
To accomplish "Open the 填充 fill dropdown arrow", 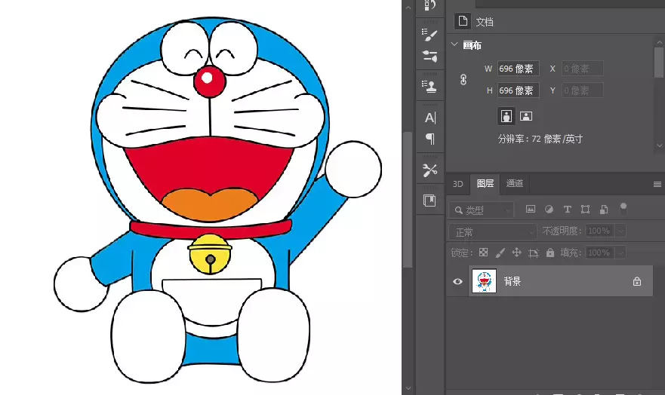I will pyautogui.click(x=620, y=253).
